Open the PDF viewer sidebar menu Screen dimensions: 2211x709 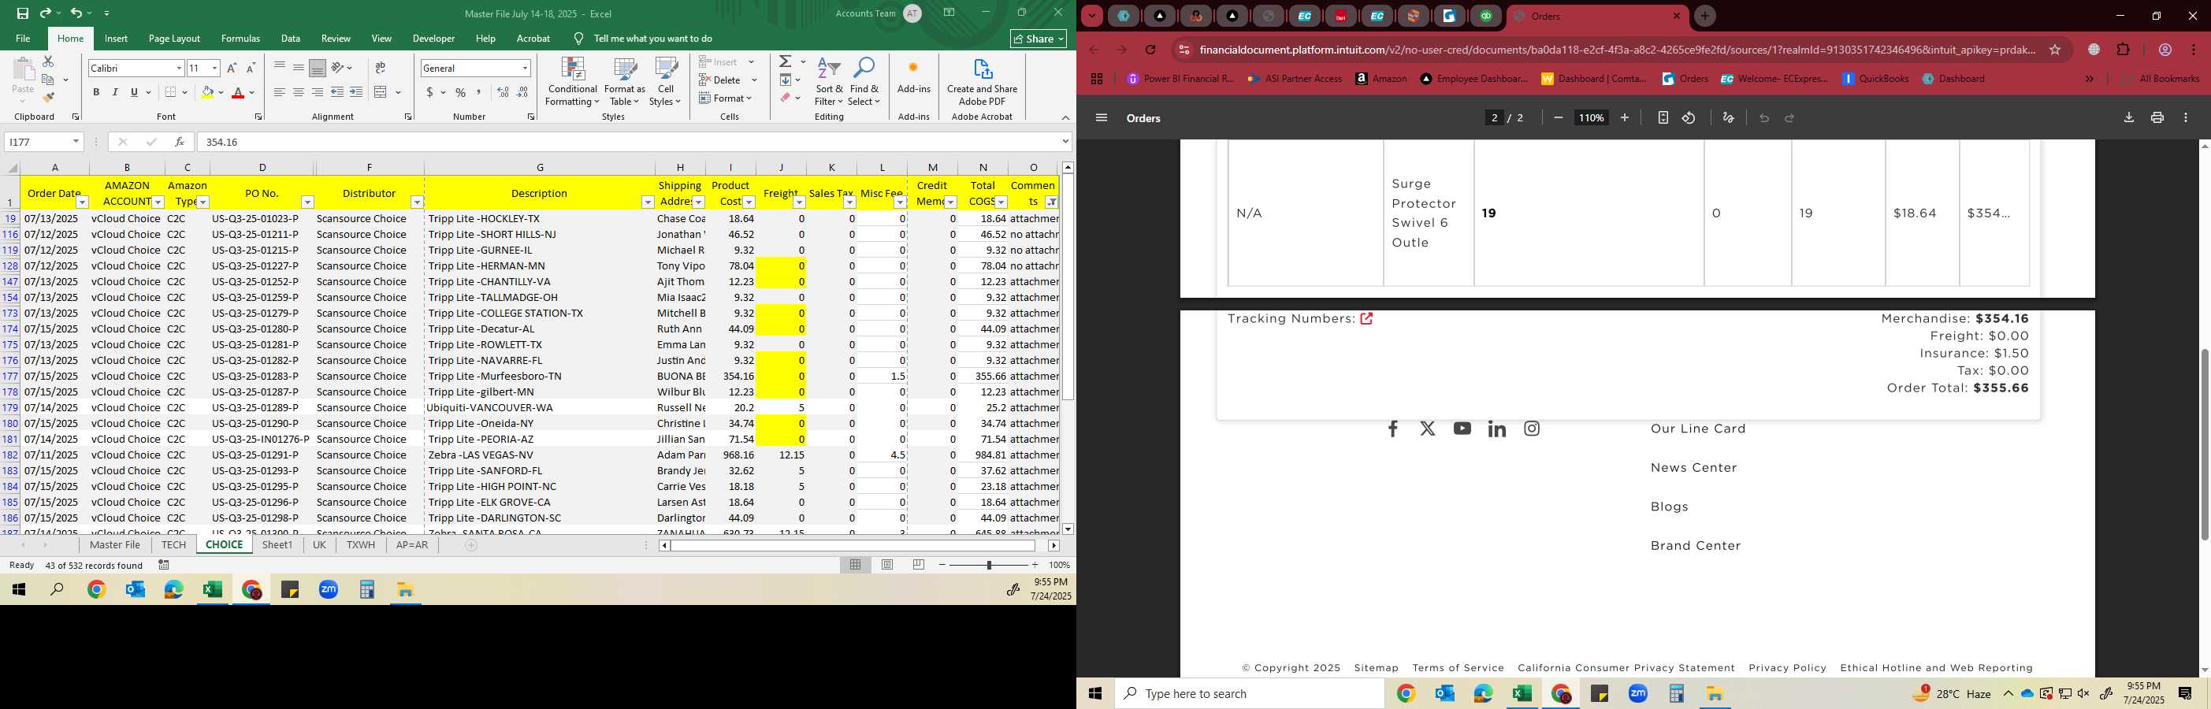click(x=1102, y=118)
